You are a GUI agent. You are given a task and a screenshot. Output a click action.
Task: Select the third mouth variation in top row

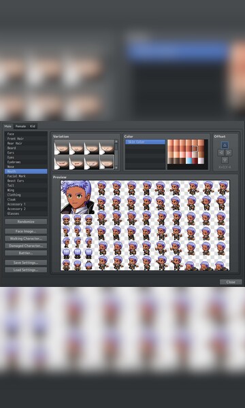tap(92, 148)
